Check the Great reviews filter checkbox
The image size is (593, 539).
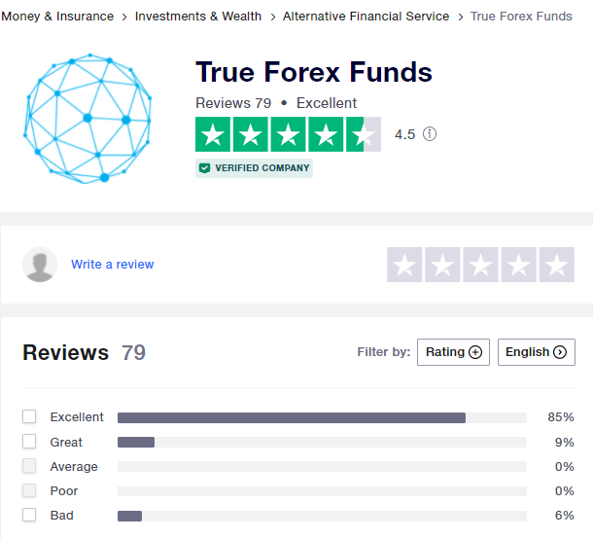(29, 442)
